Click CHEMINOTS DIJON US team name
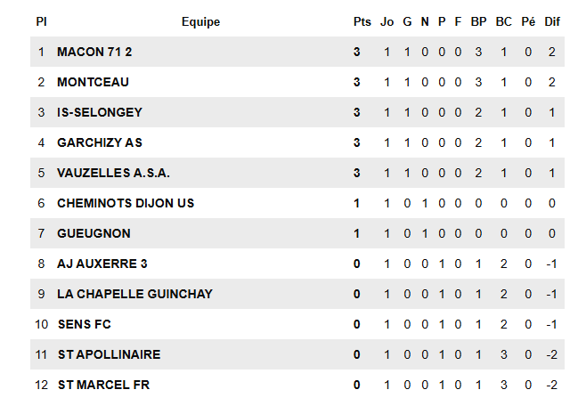 point(125,203)
